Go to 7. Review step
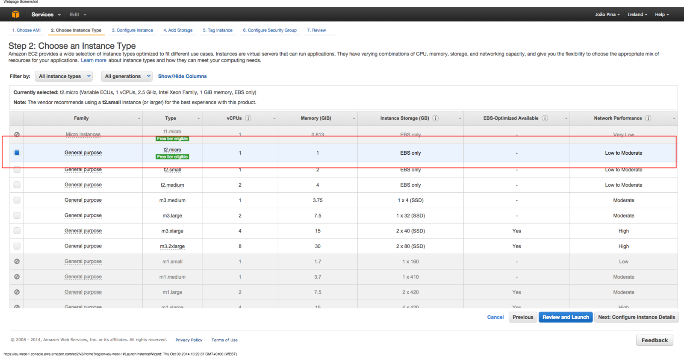This screenshot has height=356, width=684. coord(316,30)
